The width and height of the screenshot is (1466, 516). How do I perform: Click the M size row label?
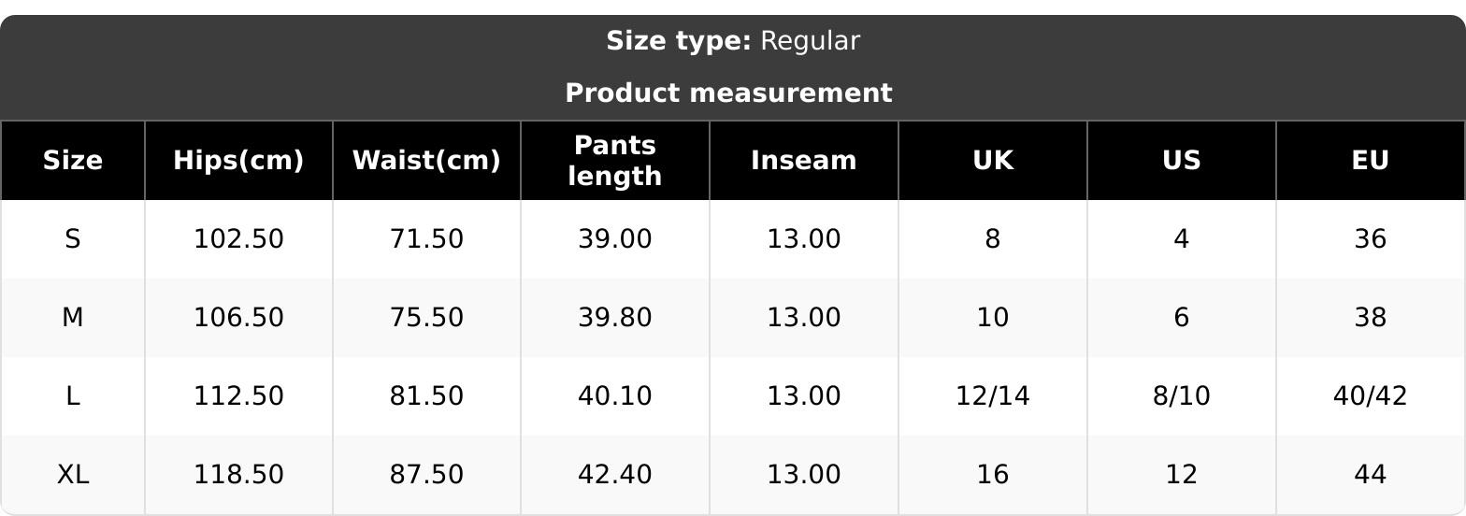point(73,318)
